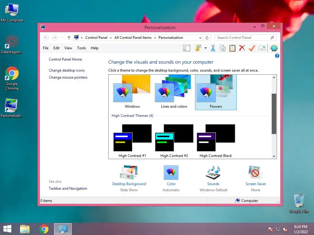This screenshot has width=314, height=235.
Task: Select the Windows theme
Action: pyautogui.click(x=132, y=92)
